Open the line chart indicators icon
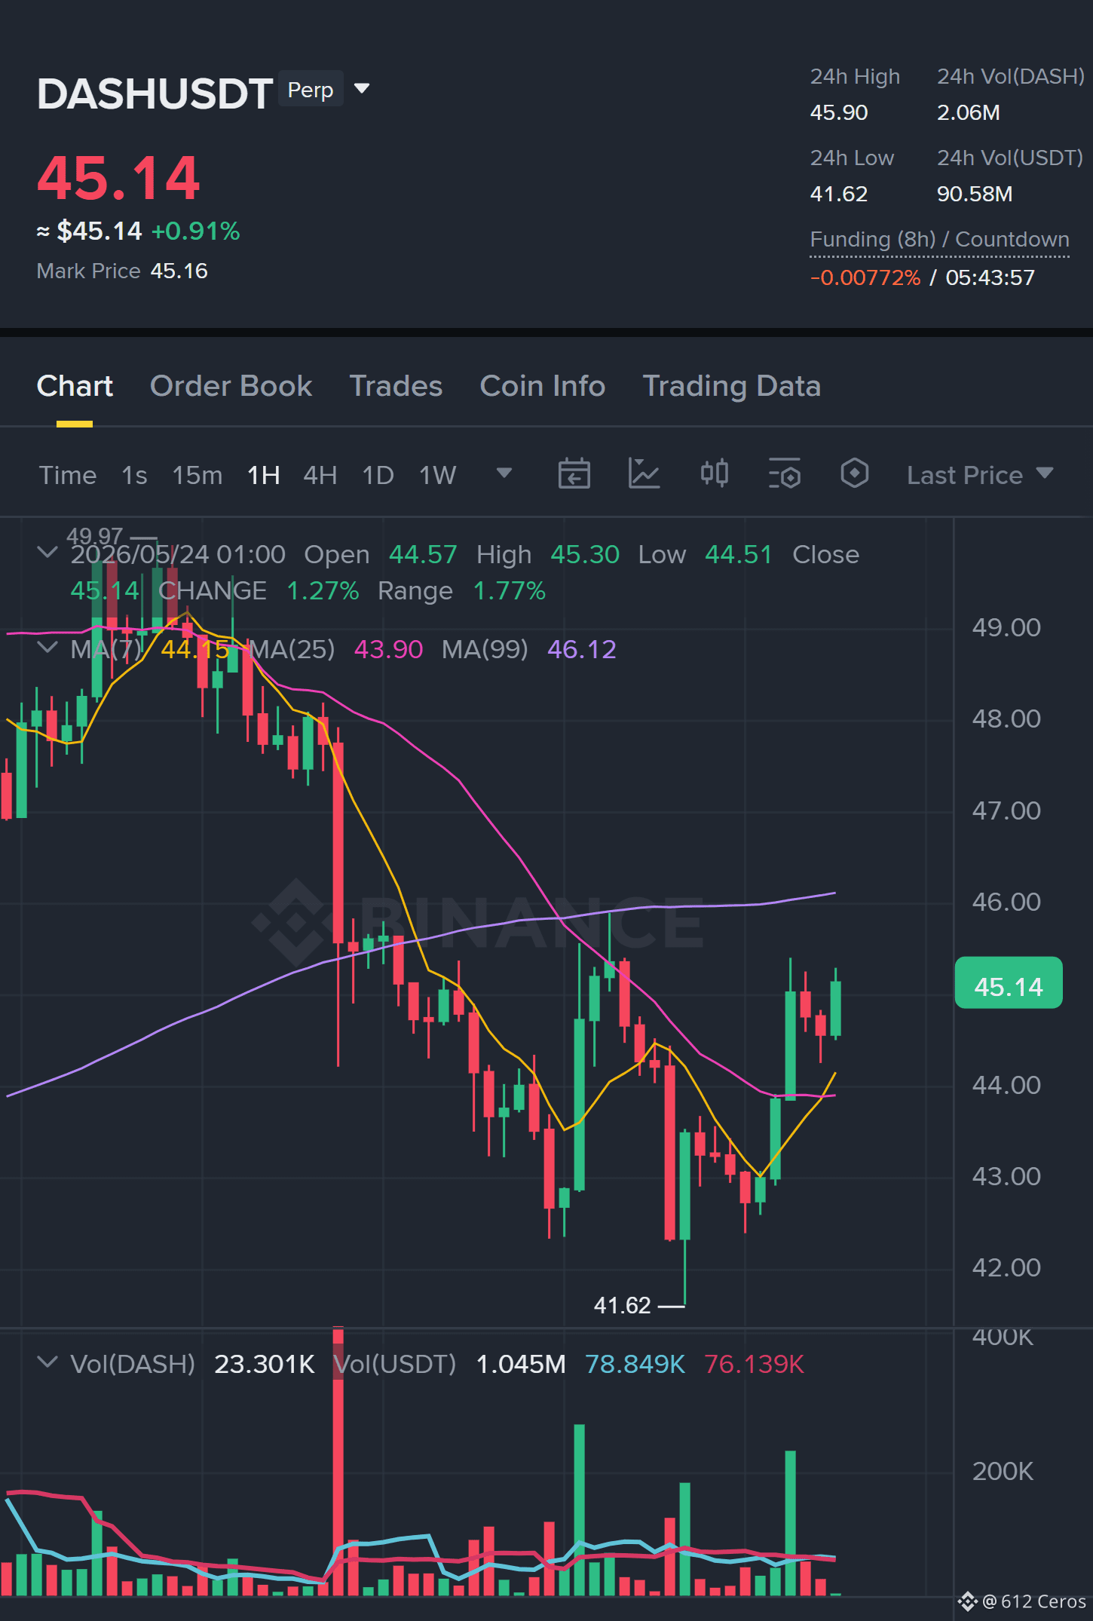The width and height of the screenshot is (1093, 1621). click(x=644, y=474)
